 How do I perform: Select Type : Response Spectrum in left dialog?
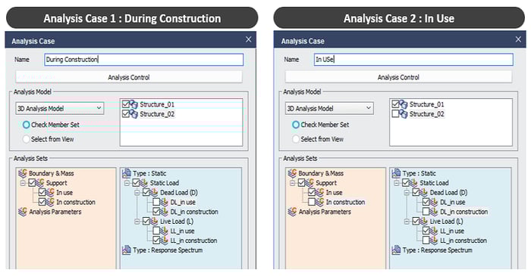(x=168, y=250)
